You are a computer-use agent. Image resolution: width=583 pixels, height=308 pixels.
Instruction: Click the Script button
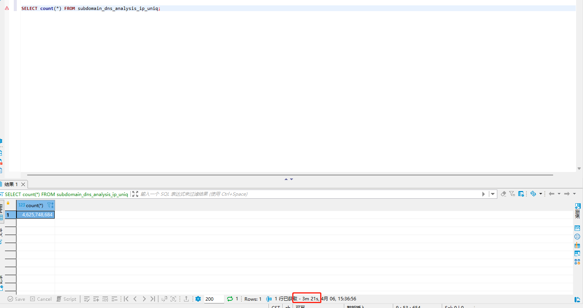coord(66,299)
